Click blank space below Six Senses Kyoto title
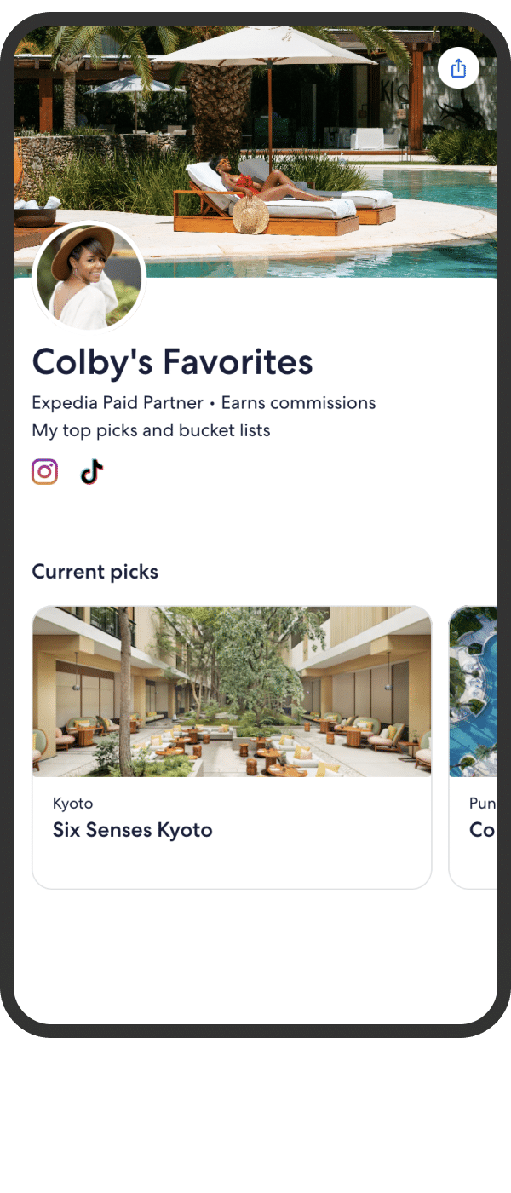Image resolution: width=511 pixels, height=1193 pixels. pyautogui.click(x=232, y=865)
